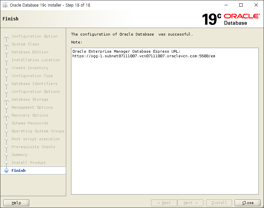Click 'Oracle Enterprise Manager Database Express URL:' line
This screenshot has width=264, height=208.
coord(126,51)
